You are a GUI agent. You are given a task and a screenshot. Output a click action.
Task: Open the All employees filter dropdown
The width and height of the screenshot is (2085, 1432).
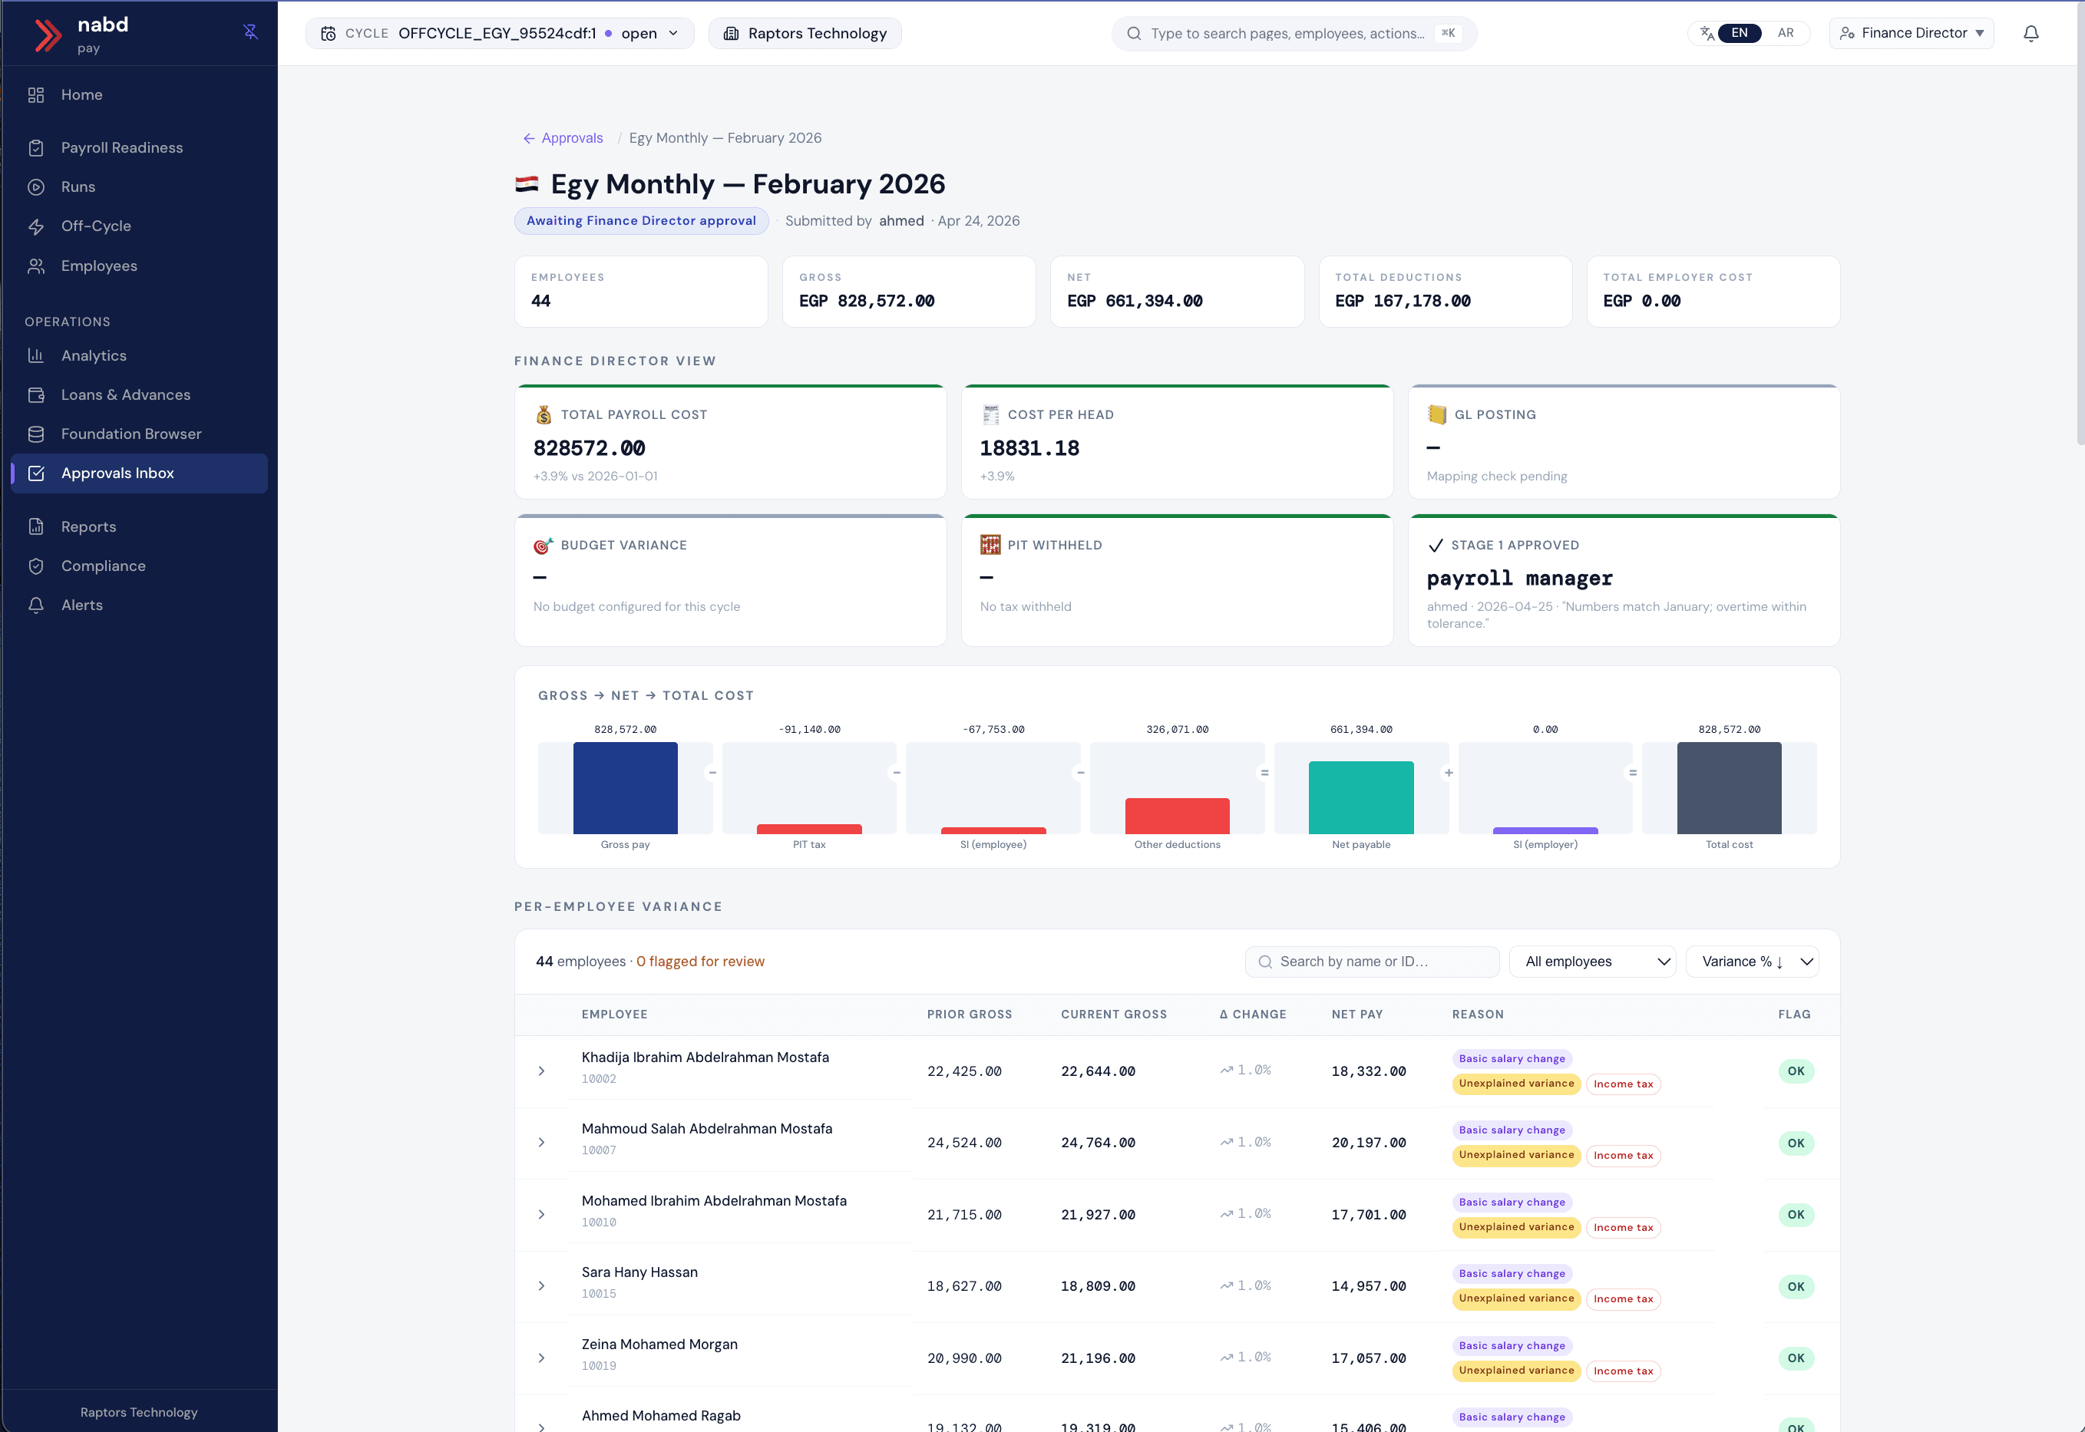1592,962
